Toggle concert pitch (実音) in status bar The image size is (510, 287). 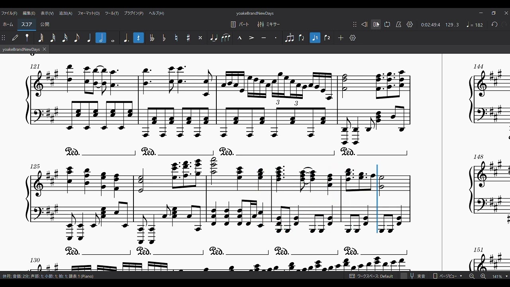pyautogui.click(x=417, y=276)
